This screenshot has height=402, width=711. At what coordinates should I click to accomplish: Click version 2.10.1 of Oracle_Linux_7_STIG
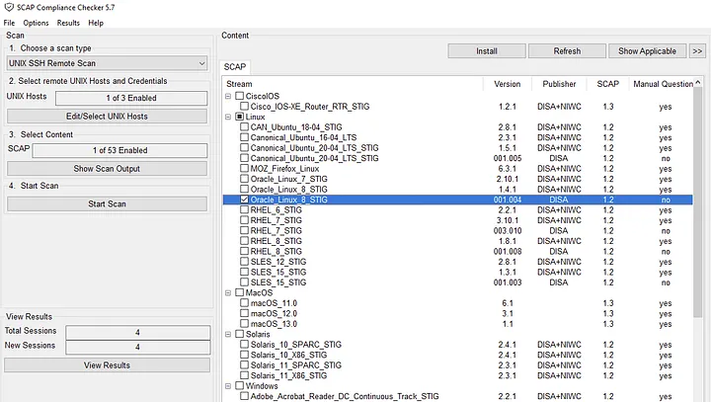tap(508, 179)
